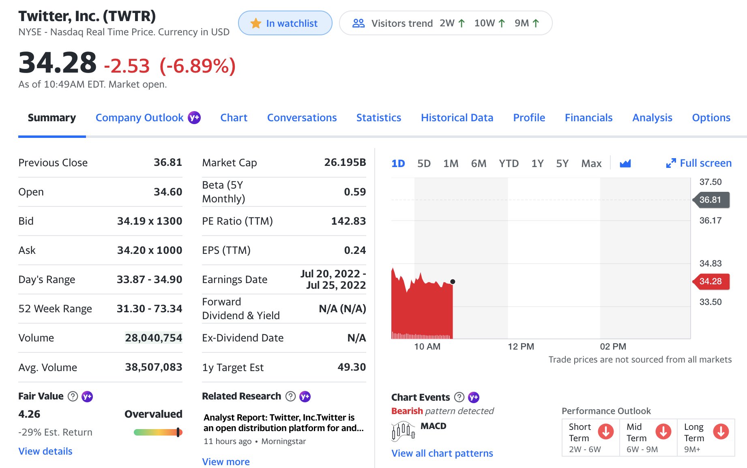The width and height of the screenshot is (747, 468).
Task: Open the Twitter Morningstar analyst report
Action: (284, 423)
